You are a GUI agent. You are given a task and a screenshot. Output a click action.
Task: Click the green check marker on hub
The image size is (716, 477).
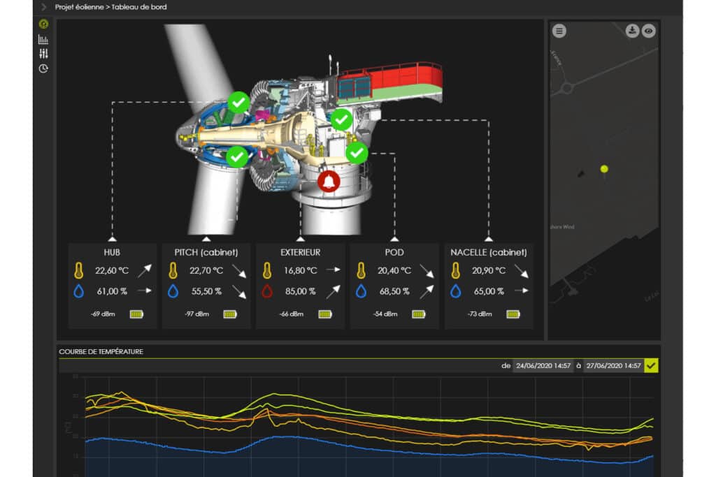tap(239, 103)
